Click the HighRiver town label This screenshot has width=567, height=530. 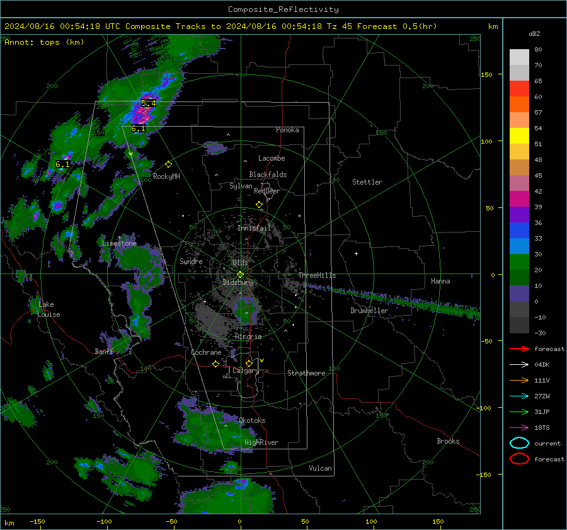pos(261,442)
